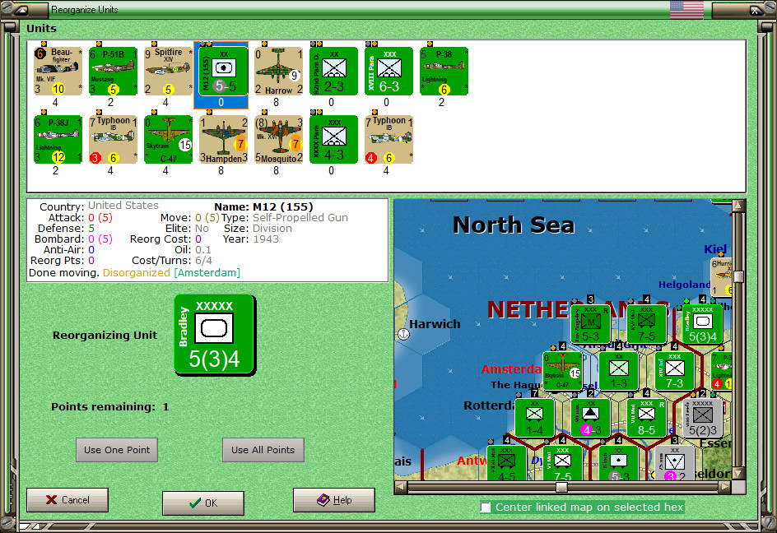Select the P-51B Mustang unit
The height and width of the screenshot is (533, 777).
coord(113,71)
